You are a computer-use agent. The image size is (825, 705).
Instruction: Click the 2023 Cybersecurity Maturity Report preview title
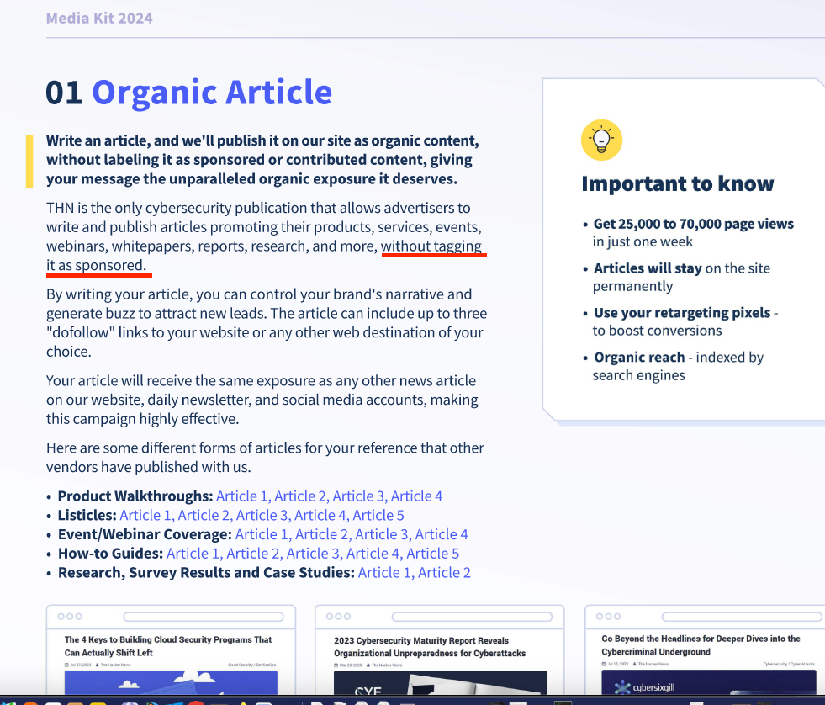tap(429, 646)
